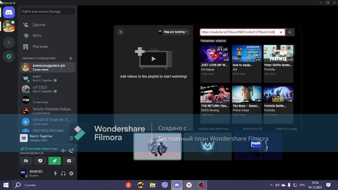This screenshot has height=190, width=338.
Task: Open the server with burger avatar
Action: (x=9, y=26)
